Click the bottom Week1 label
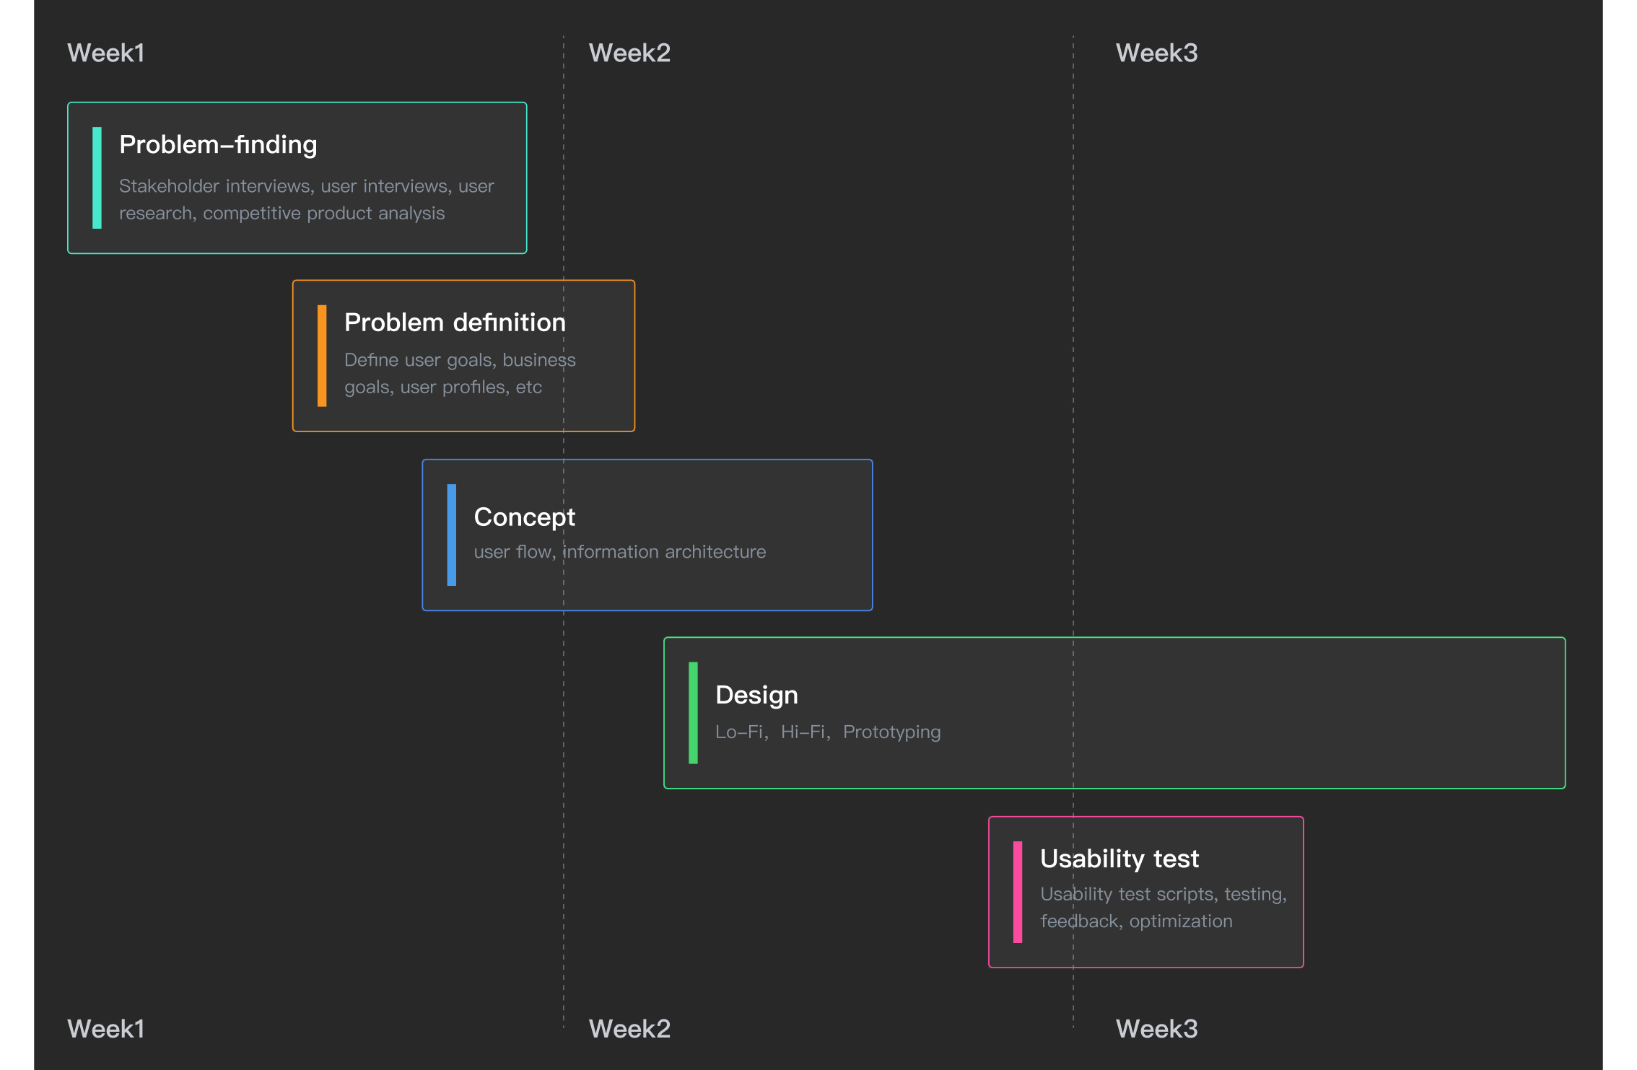 tap(106, 1029)
